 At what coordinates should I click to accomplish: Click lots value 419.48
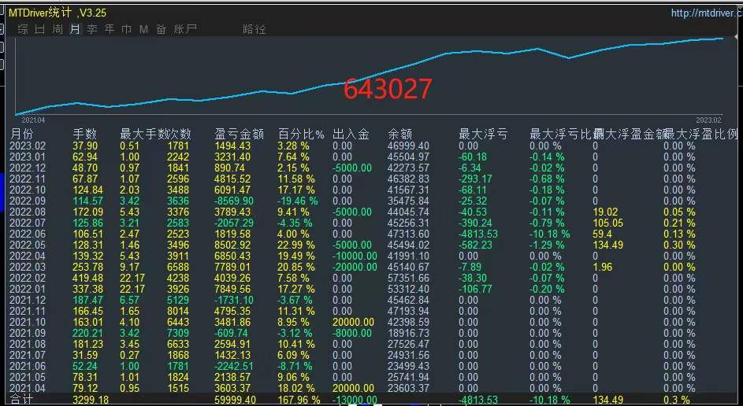pyautogui.click(x=88, y=279)
